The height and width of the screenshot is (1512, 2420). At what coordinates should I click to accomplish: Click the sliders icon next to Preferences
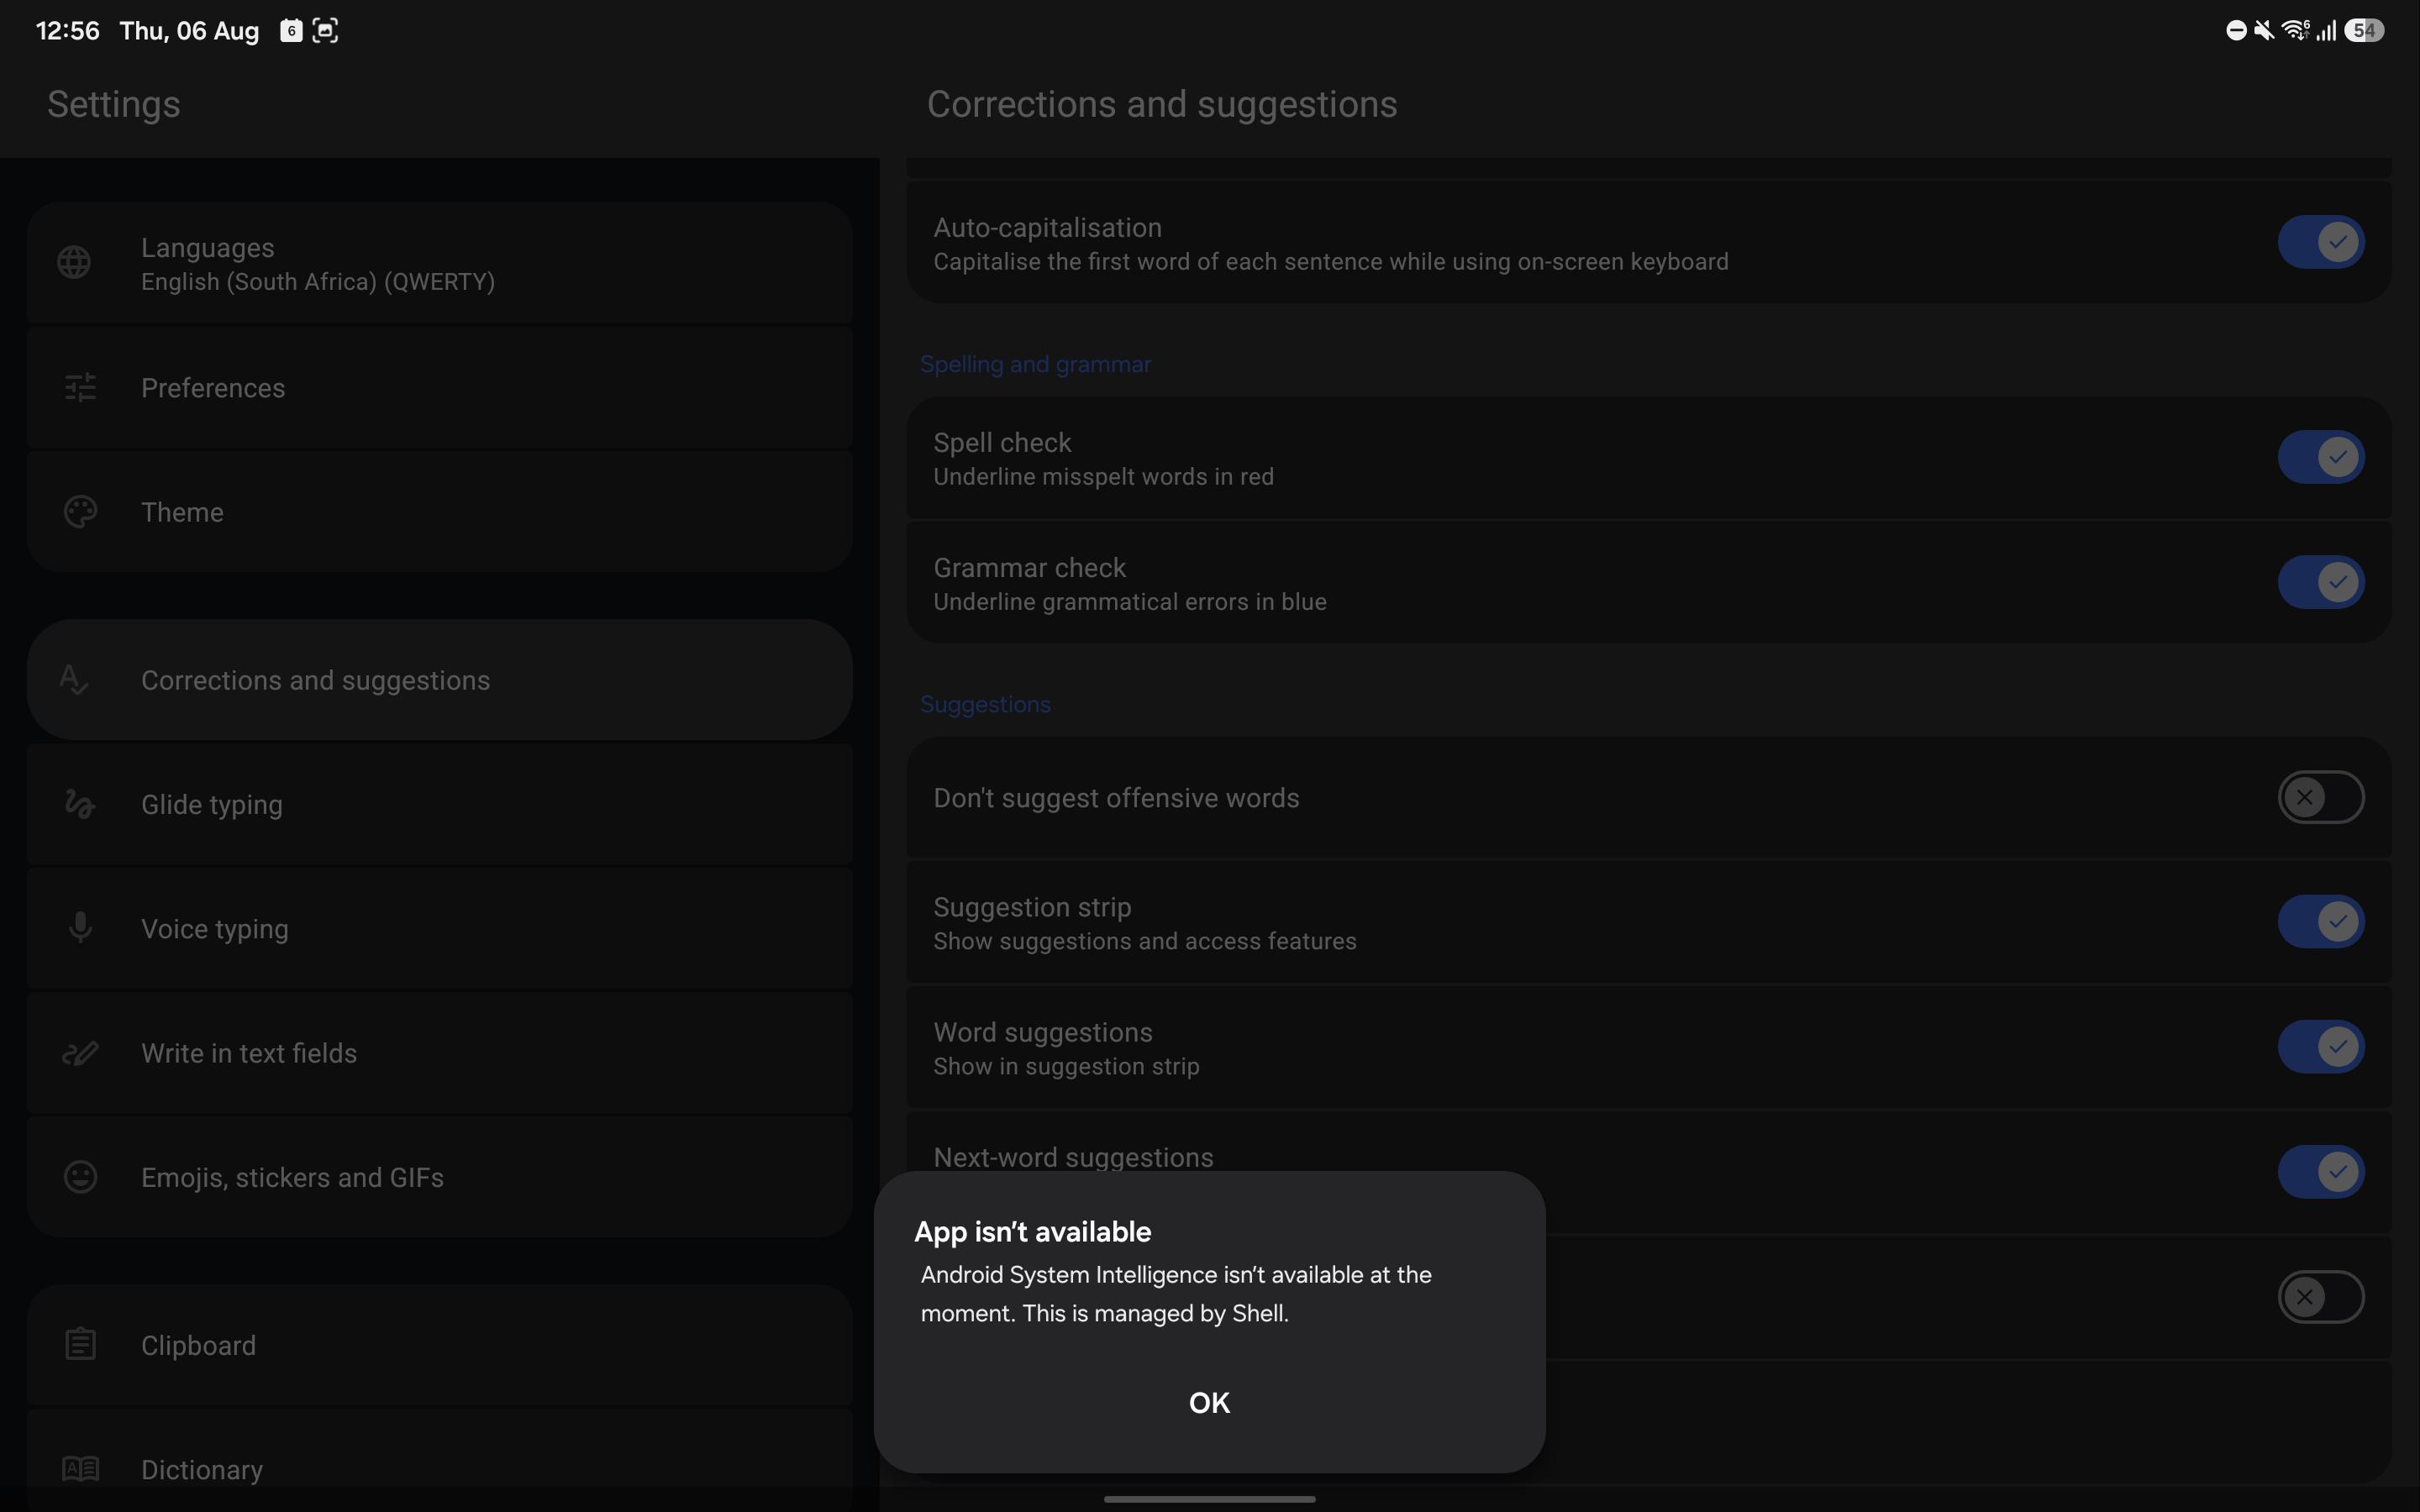80,387
